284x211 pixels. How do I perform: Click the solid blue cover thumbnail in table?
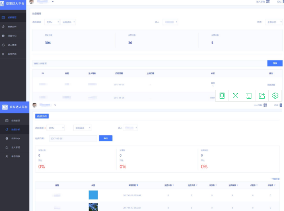tap(93, 195)
